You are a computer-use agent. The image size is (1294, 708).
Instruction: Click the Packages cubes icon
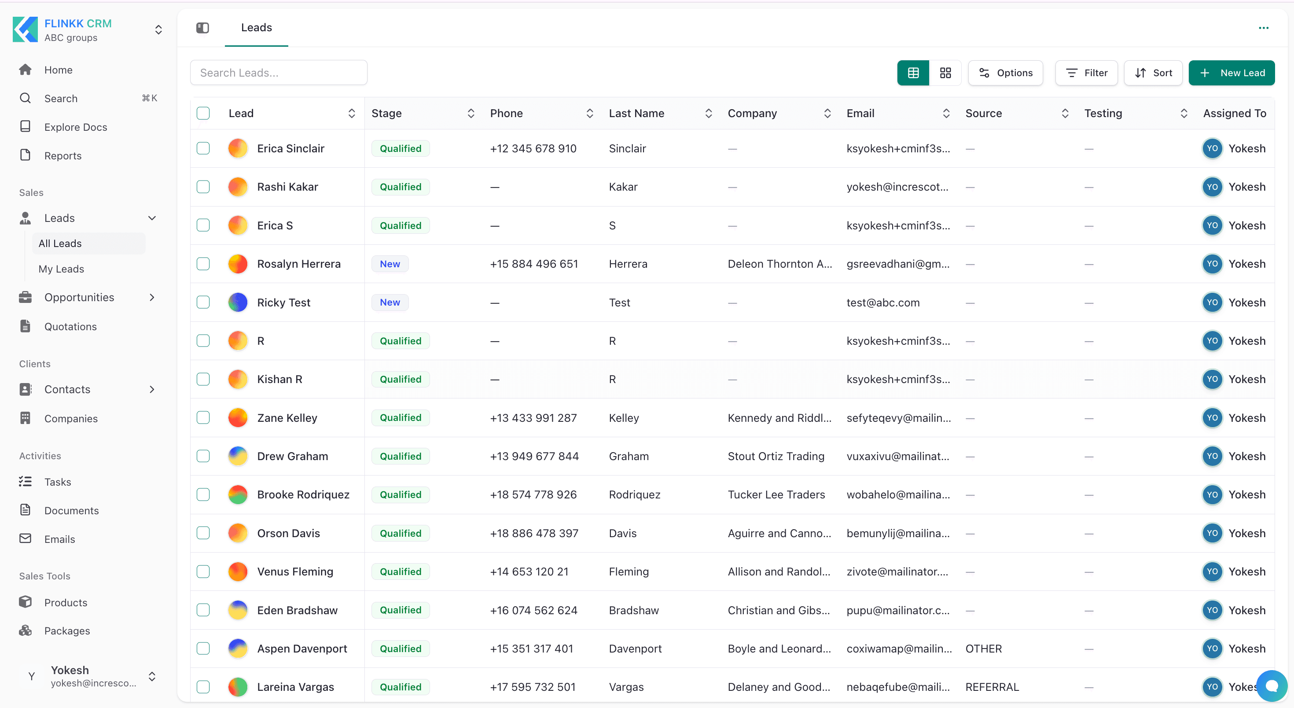tap(25, 631)
